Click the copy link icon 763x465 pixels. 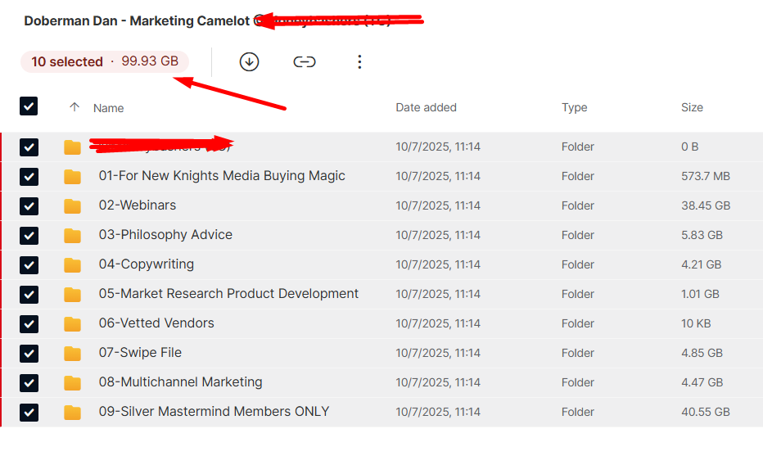coord(305,61)
